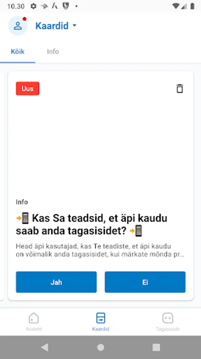Open the Tagasiside feedback icon
Screen dimensions: 201x359
[168, 318]
